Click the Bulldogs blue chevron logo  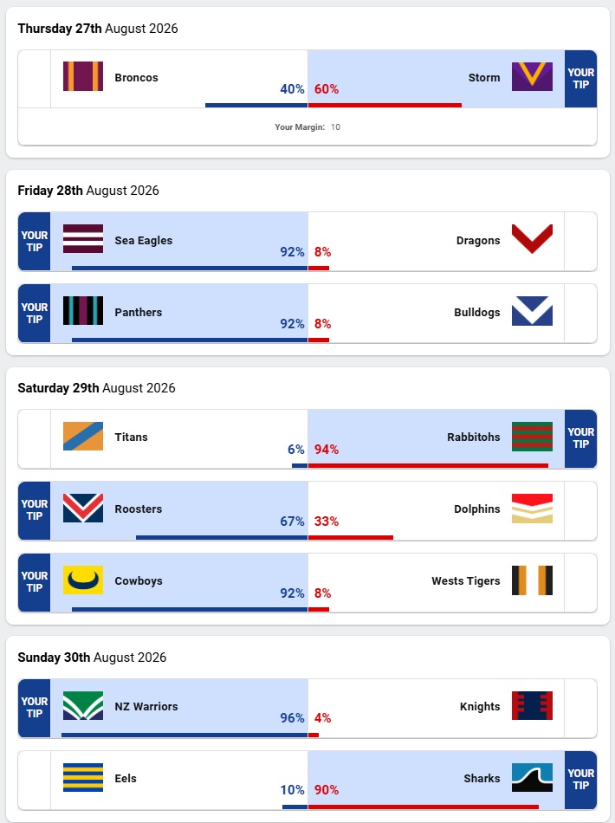click(x=532, y=311)
